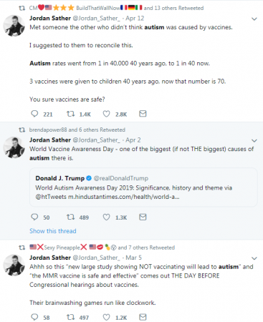Reply to the World Vaccine Awareness Day tweet
263x322 pixels.
(x=34, y=217)
